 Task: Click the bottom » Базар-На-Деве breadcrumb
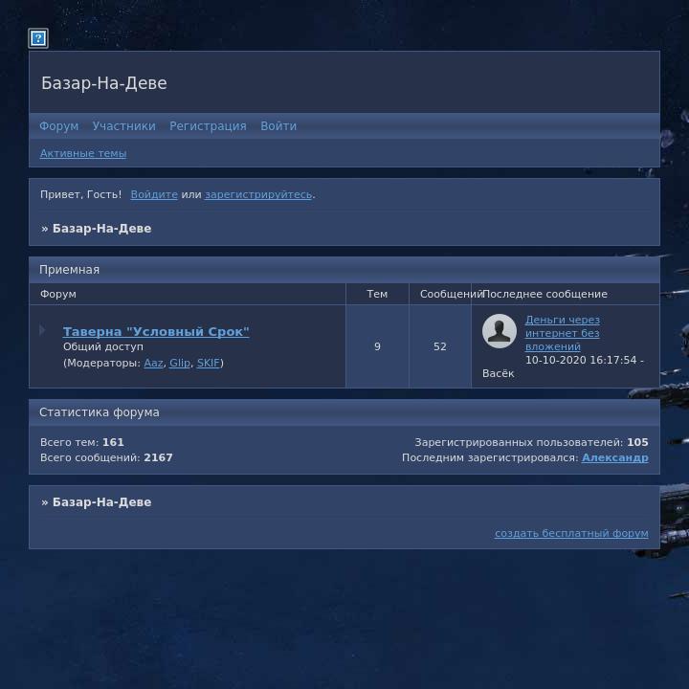(x=97, y=502)
